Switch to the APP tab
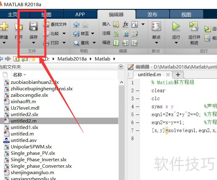Image resolution: width=217 pixels, height=180 pixels. (80, 14)
